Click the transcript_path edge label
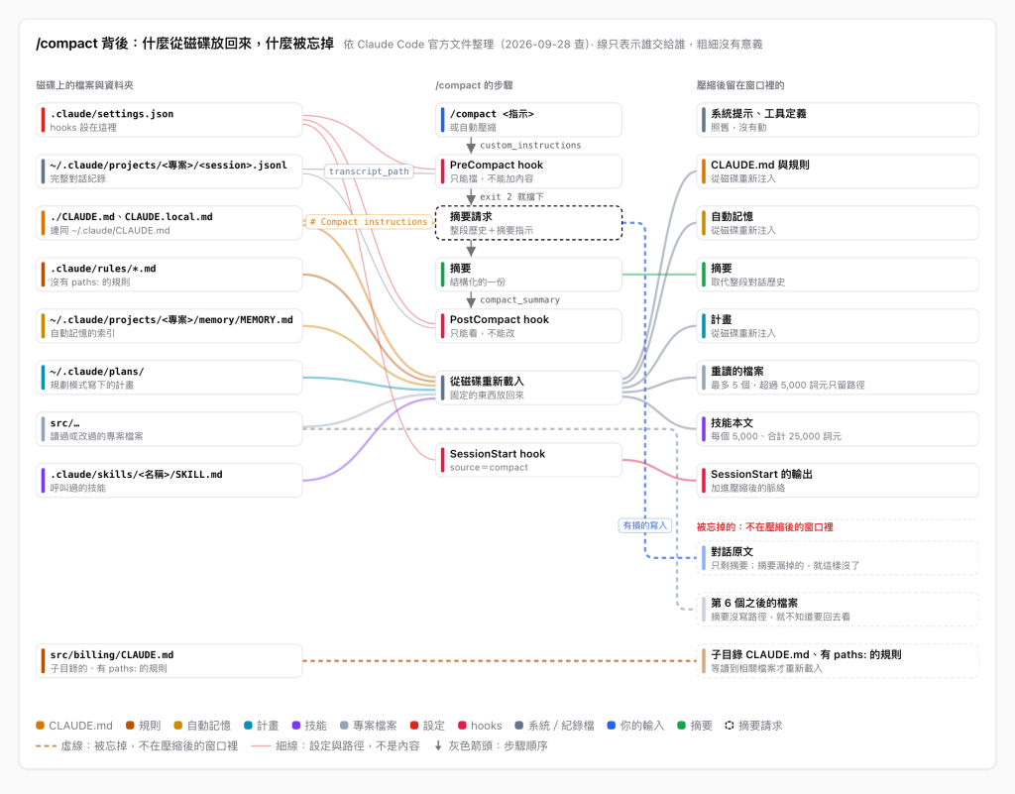The height and width of the screenshot is (794, 1015). [369, 171]
